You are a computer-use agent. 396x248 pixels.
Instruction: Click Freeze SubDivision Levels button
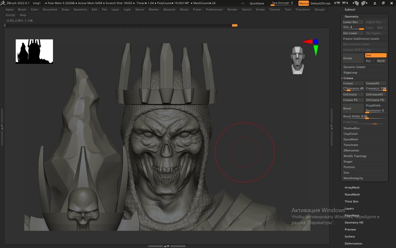pyautogui.click(x=364, y=39)
